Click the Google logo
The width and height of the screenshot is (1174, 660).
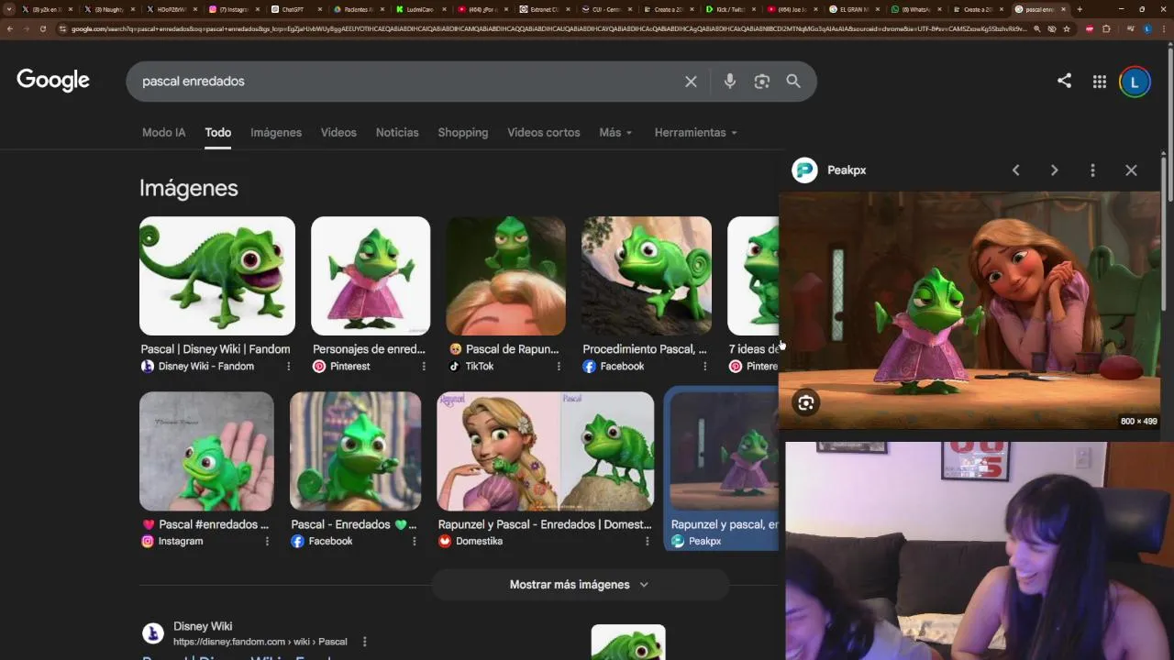53,81
